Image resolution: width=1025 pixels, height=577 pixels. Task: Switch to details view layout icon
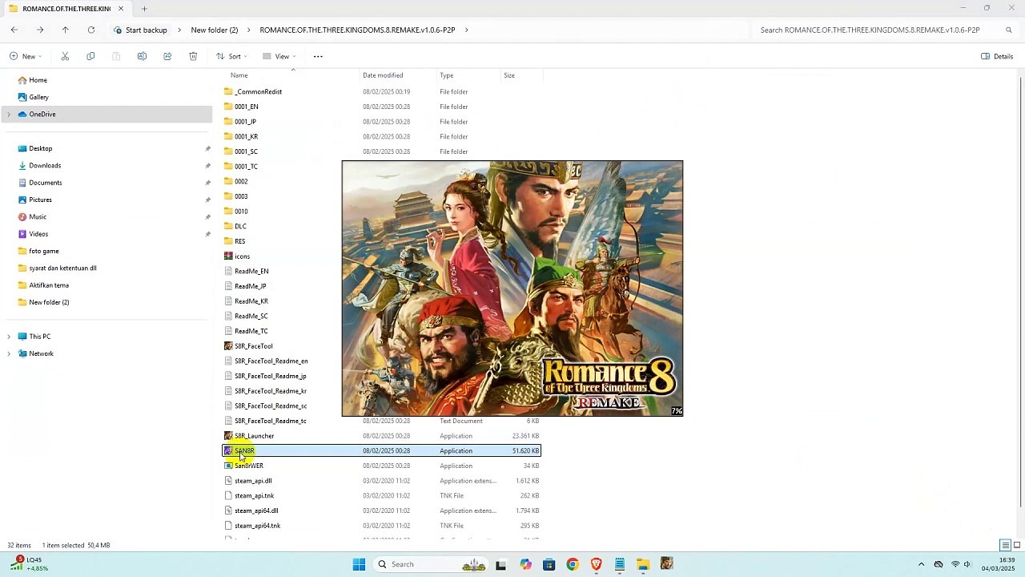1005,545
